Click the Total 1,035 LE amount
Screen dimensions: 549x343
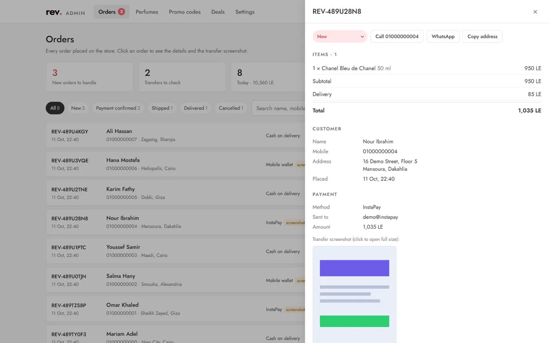(x=529, y=110)
